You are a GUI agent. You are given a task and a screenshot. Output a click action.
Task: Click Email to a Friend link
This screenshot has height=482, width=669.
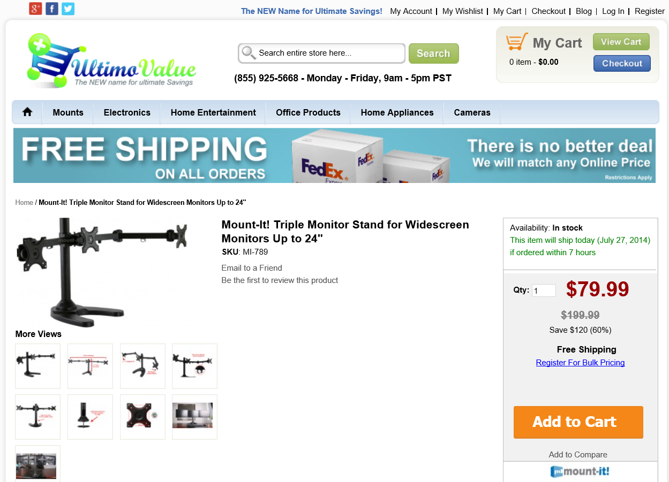pos(252,268)
